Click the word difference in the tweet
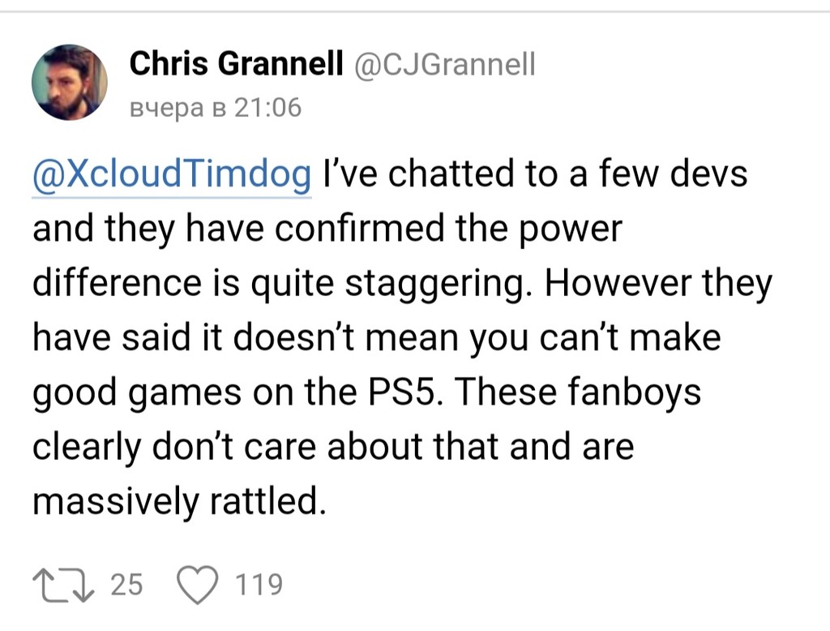Image resolution: width=830 pixels, height=631 pixels. pyautogui.click(x=117, y=282)
